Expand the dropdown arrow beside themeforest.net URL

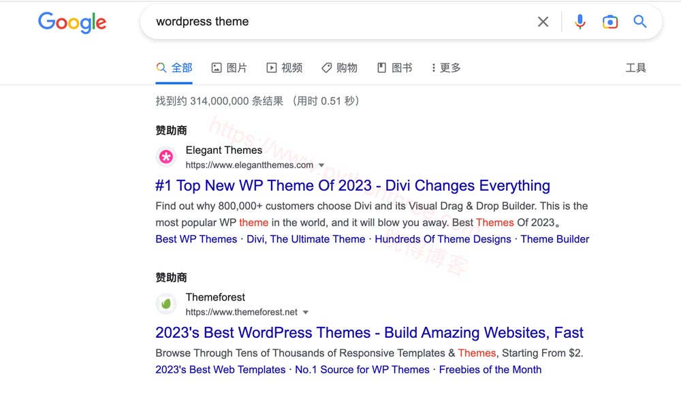pos(306,313)
